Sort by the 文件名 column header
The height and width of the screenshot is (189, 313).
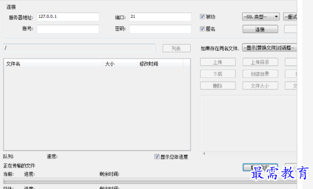tap(53, 64)
